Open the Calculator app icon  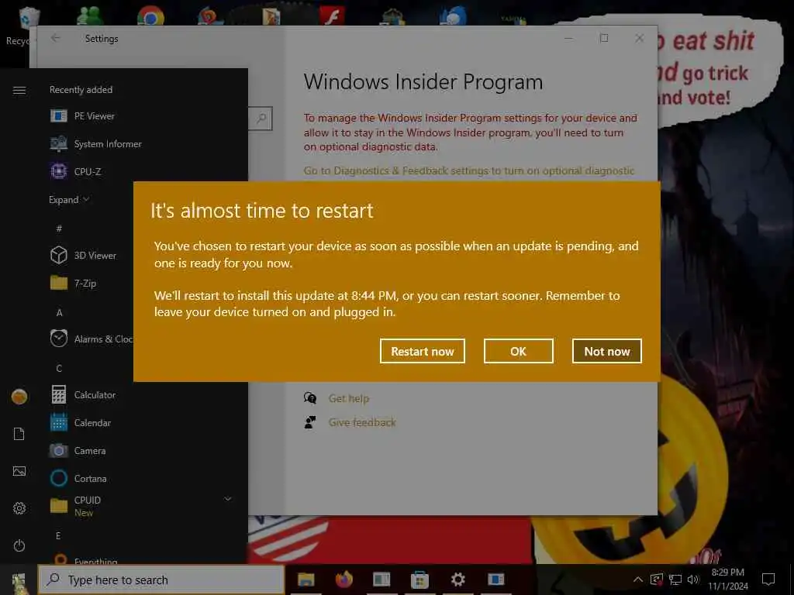pos(59,394)
